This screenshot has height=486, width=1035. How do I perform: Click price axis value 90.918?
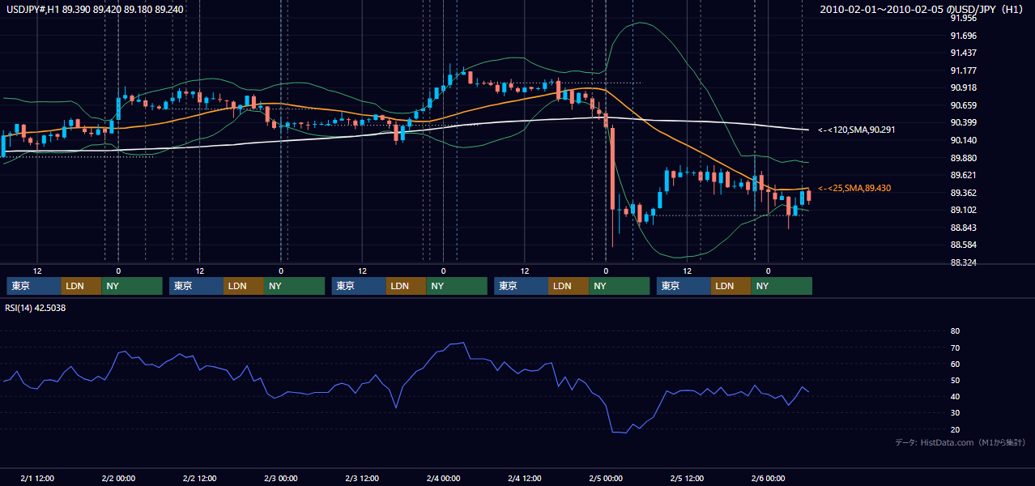[x=963, y=87]
